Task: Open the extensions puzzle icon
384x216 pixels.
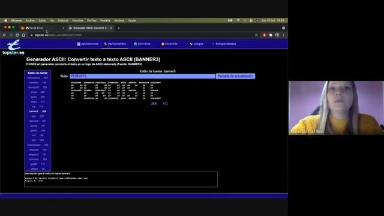Action: click(271, 35)
